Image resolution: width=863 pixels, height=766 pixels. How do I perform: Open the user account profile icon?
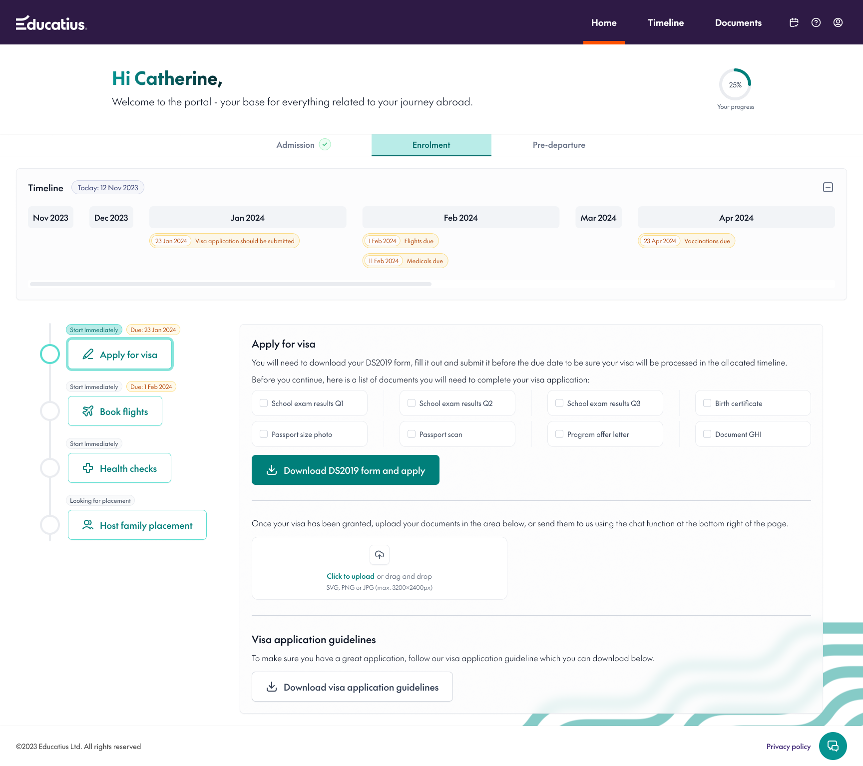click(838, 22)
